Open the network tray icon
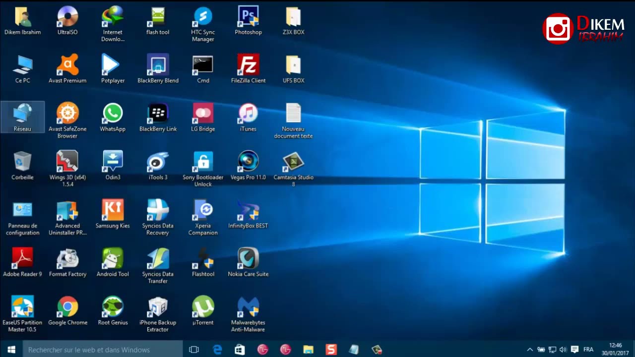The height and width of the screenshot is (357, 635). tap(552, 350)
